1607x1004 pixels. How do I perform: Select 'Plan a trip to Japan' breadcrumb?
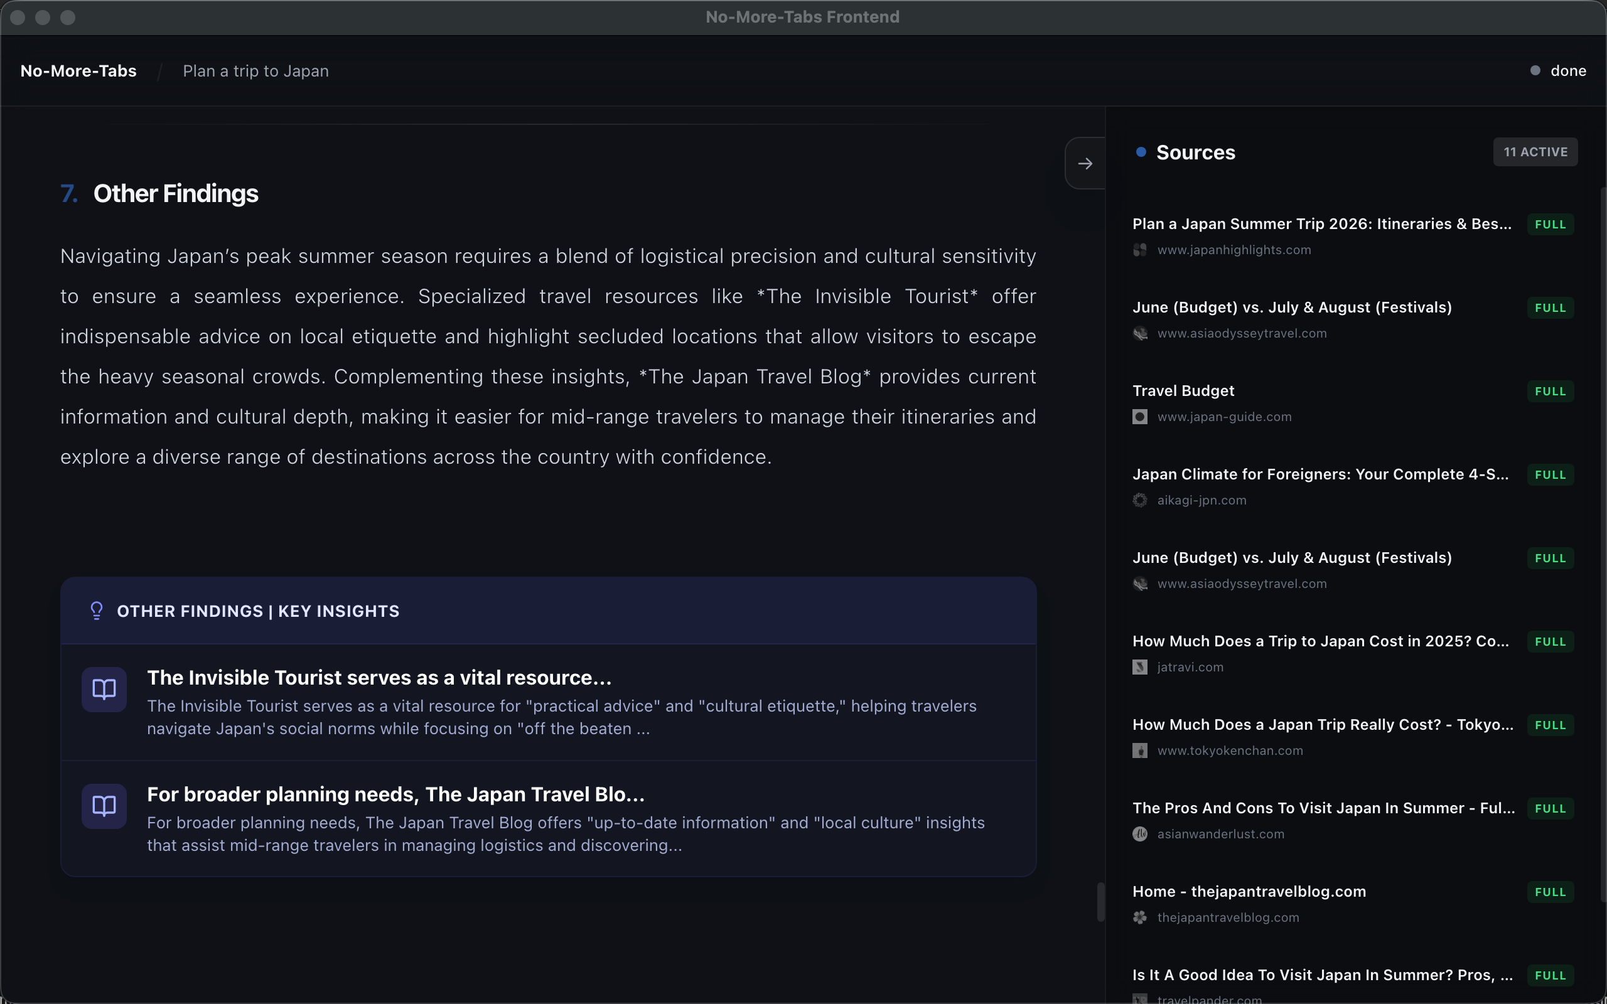pos(255,71)
